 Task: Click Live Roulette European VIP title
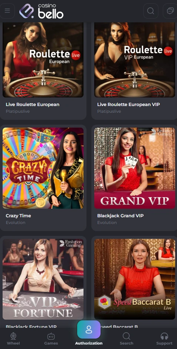coord(129,105)
